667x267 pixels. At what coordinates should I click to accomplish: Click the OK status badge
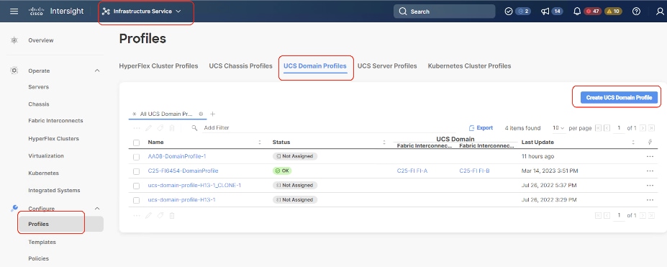282,171
